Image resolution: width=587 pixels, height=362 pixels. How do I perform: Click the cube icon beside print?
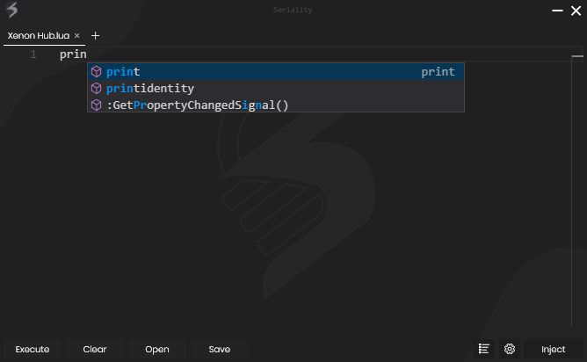[x=97, y=72]
